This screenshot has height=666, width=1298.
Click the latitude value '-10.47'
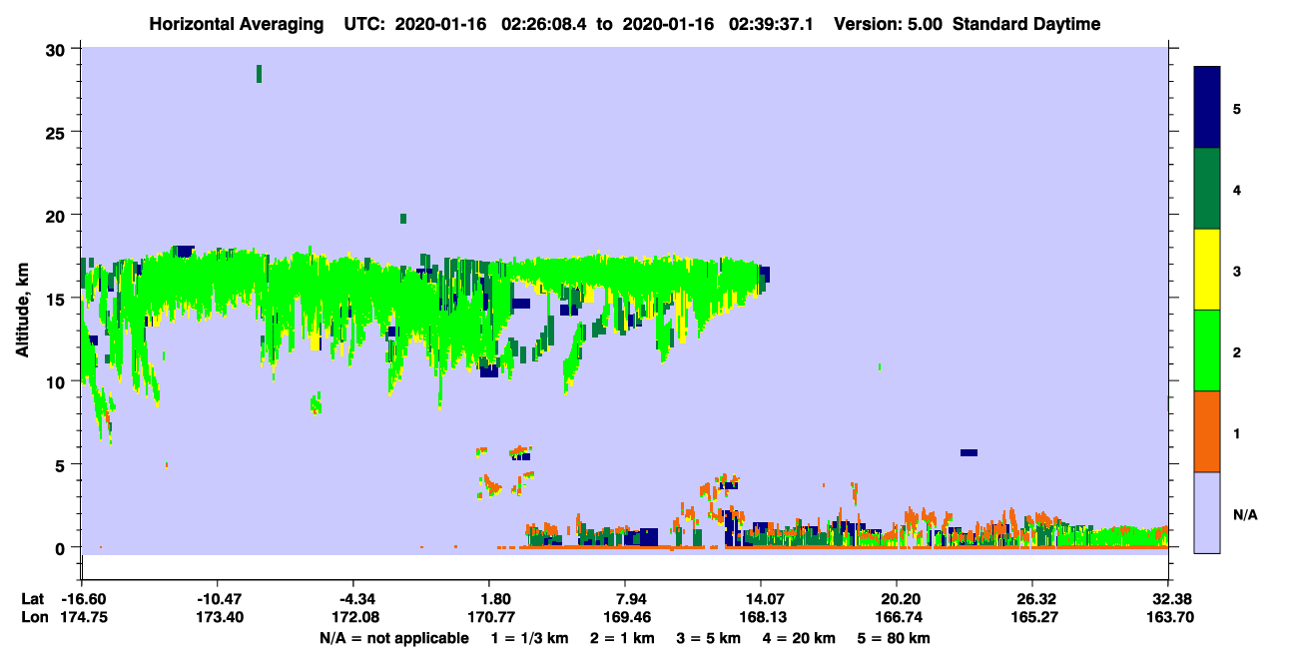pyautogui.click(x=217, y=599)
